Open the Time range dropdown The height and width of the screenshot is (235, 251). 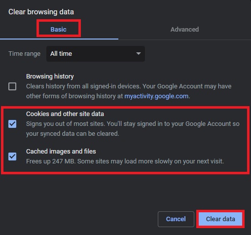96,54
